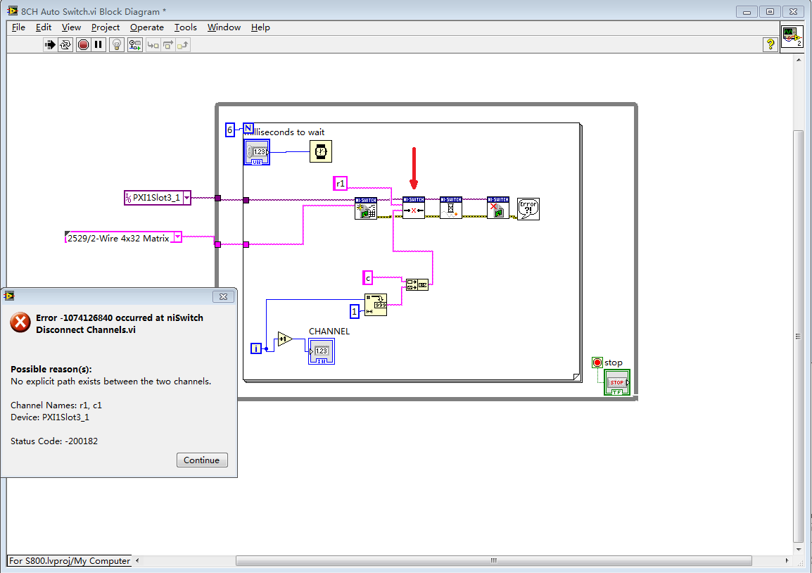Screen dimensions: 812x573
Task: Open the View menu
Action: [71, 27]
